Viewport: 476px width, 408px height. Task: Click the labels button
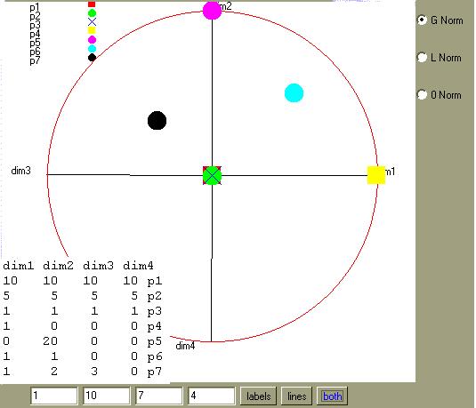tap(258, 396)
